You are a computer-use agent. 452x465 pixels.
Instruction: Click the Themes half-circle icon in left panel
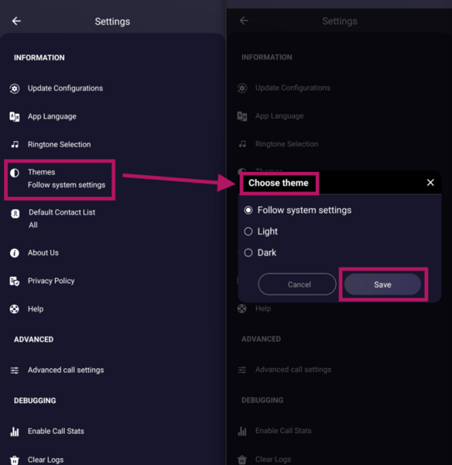coord(15,173)
